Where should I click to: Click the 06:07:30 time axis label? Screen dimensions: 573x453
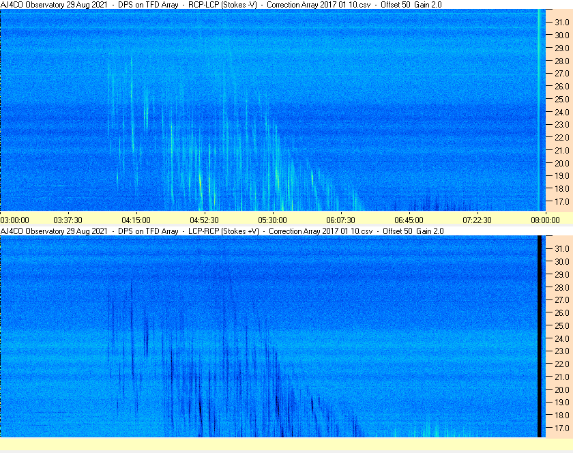point(340,220)
